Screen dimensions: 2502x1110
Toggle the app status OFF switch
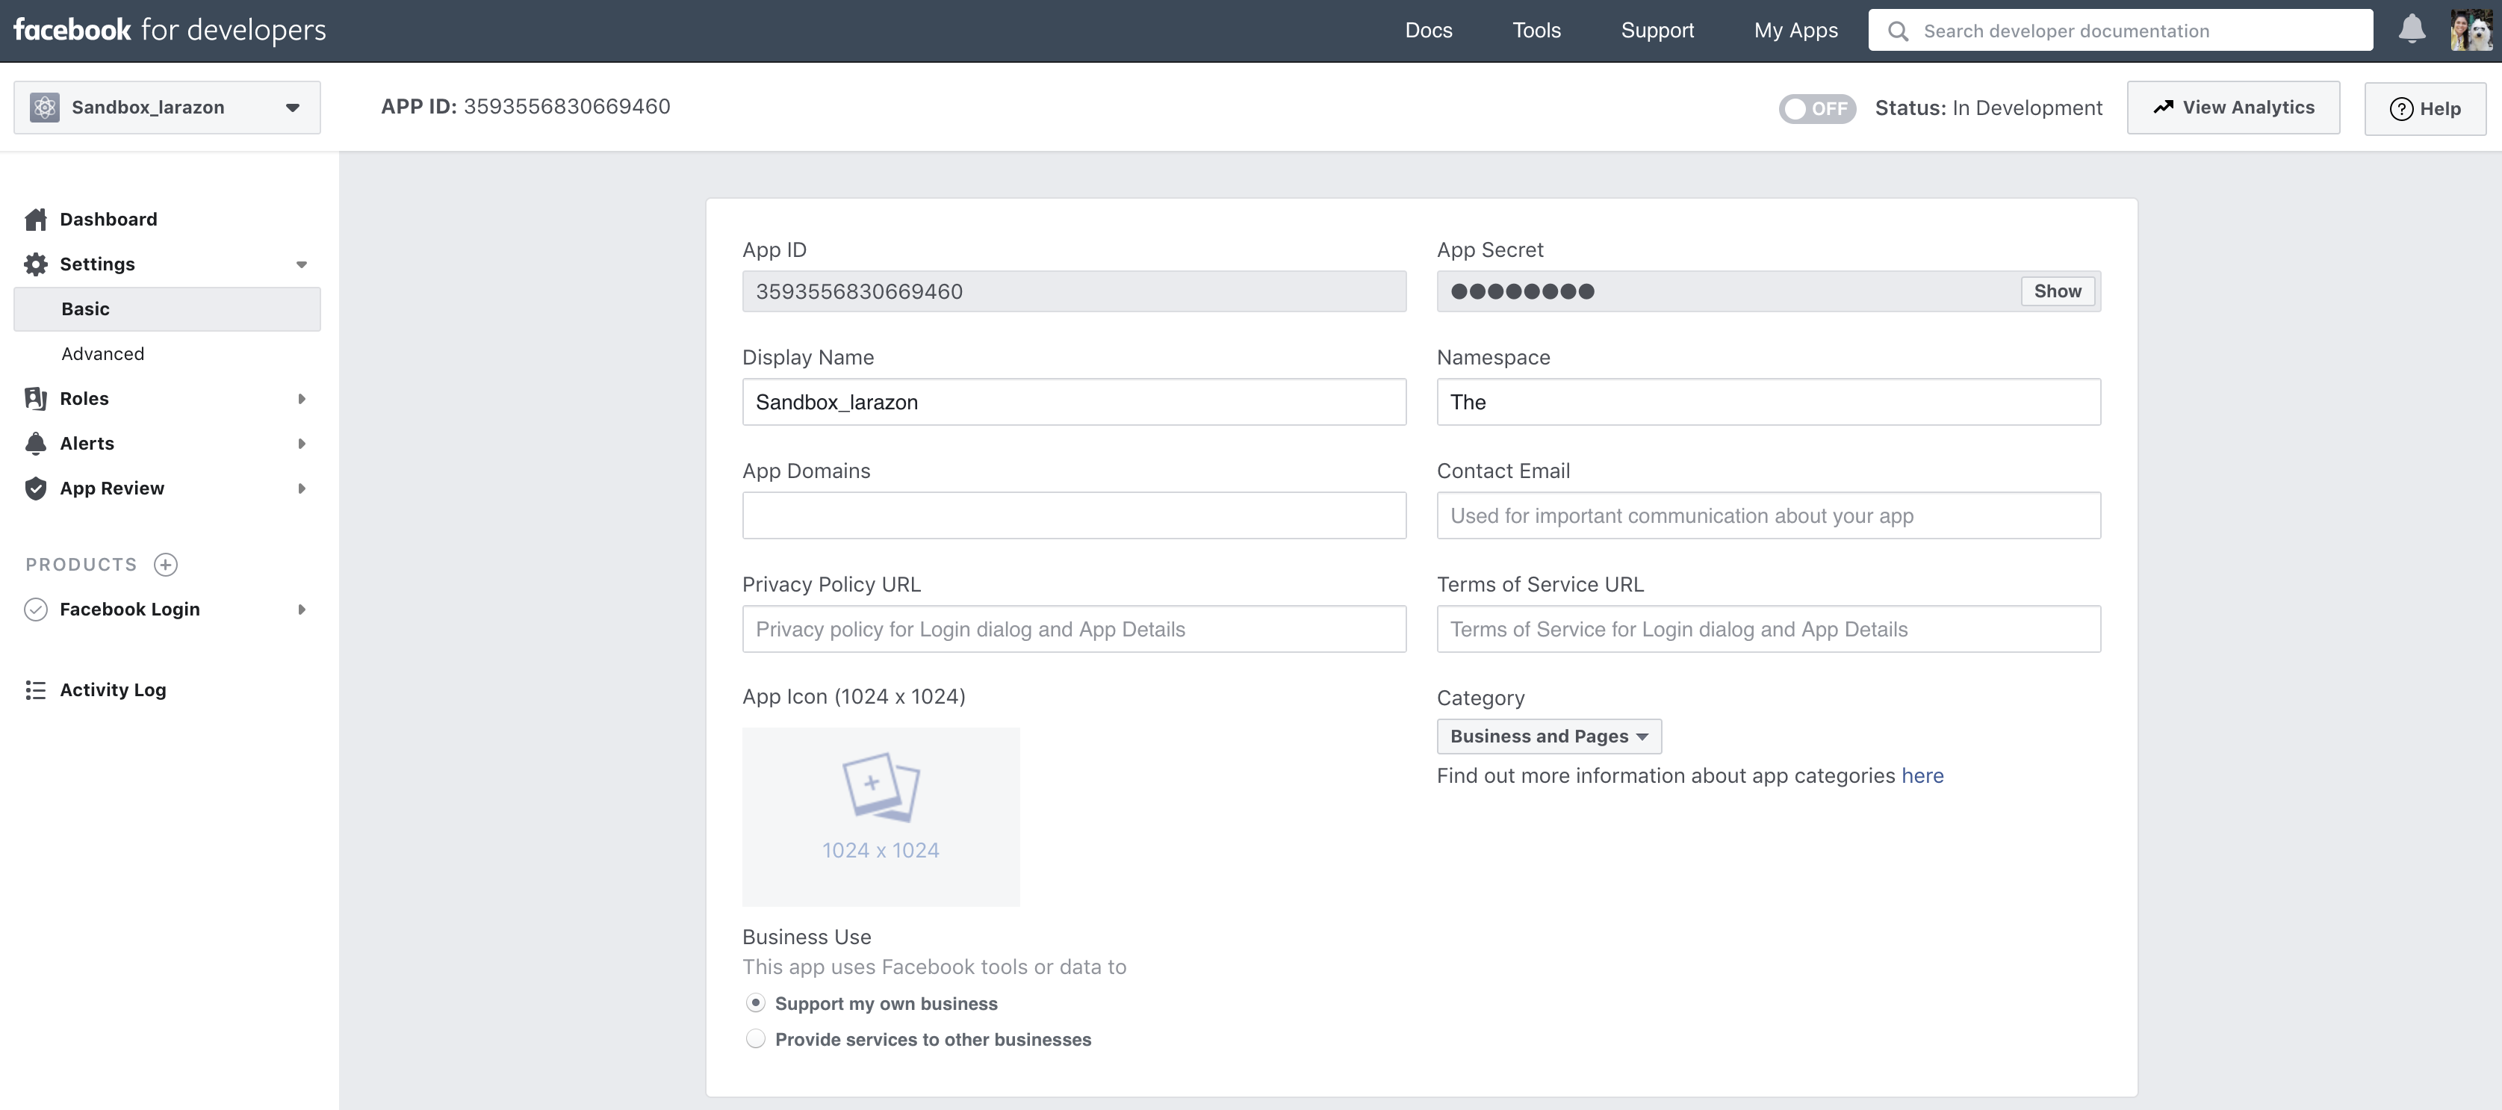[x=1816, y=108]
